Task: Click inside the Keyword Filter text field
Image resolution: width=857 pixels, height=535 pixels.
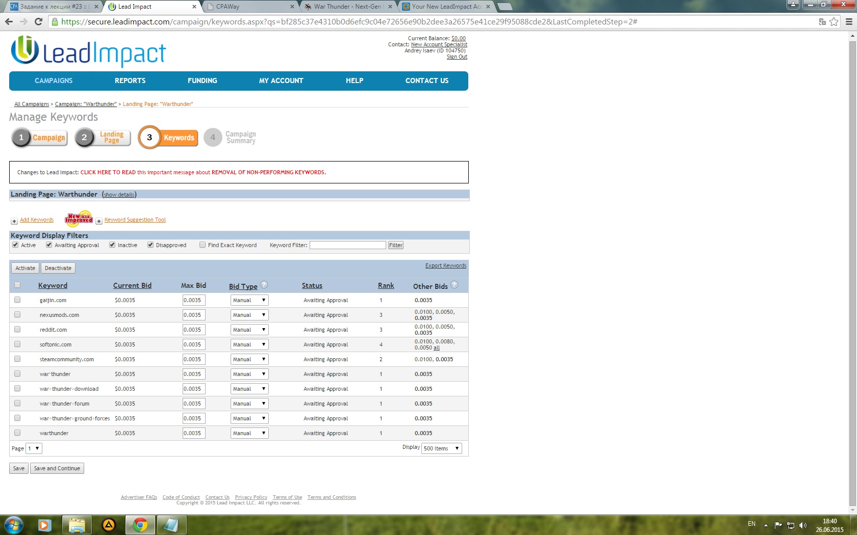Action: point(348,245)
